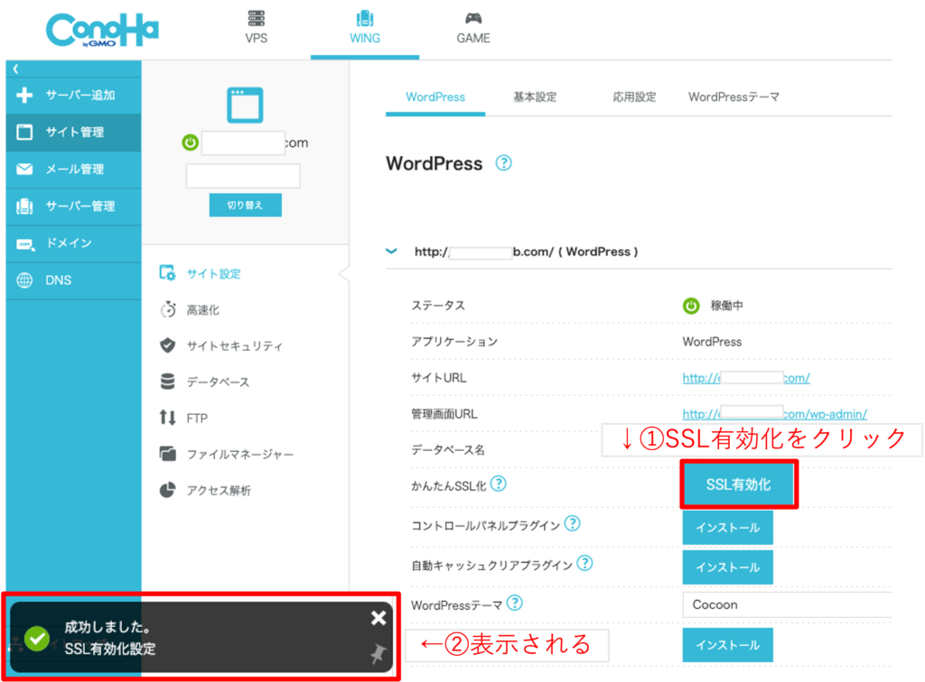
Task: Click the SSL有効化 button
Action: [x=738, y=484]
